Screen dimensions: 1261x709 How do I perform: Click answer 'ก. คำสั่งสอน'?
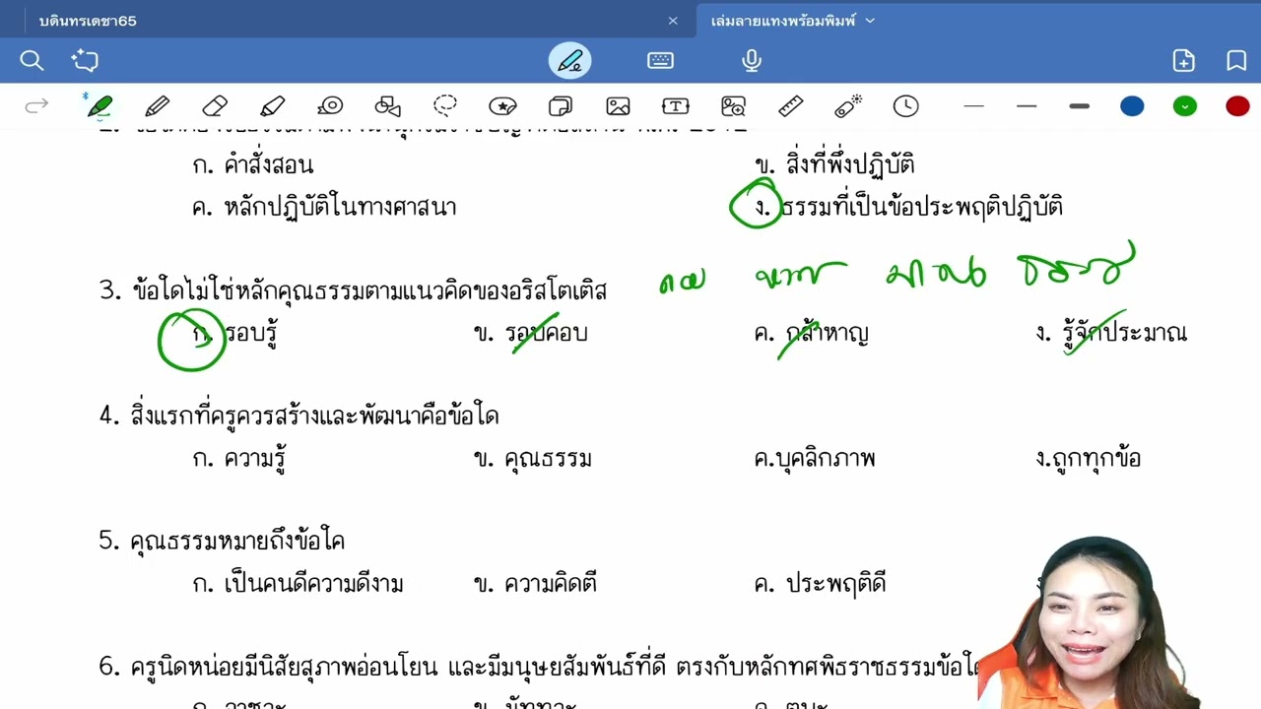(x=253, y=165)
